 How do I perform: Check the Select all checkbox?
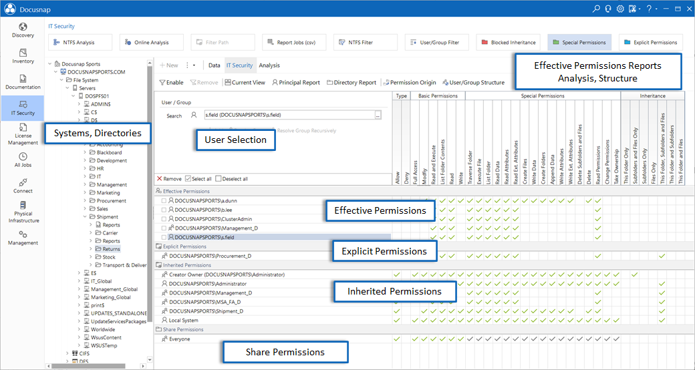coord(188,179)
